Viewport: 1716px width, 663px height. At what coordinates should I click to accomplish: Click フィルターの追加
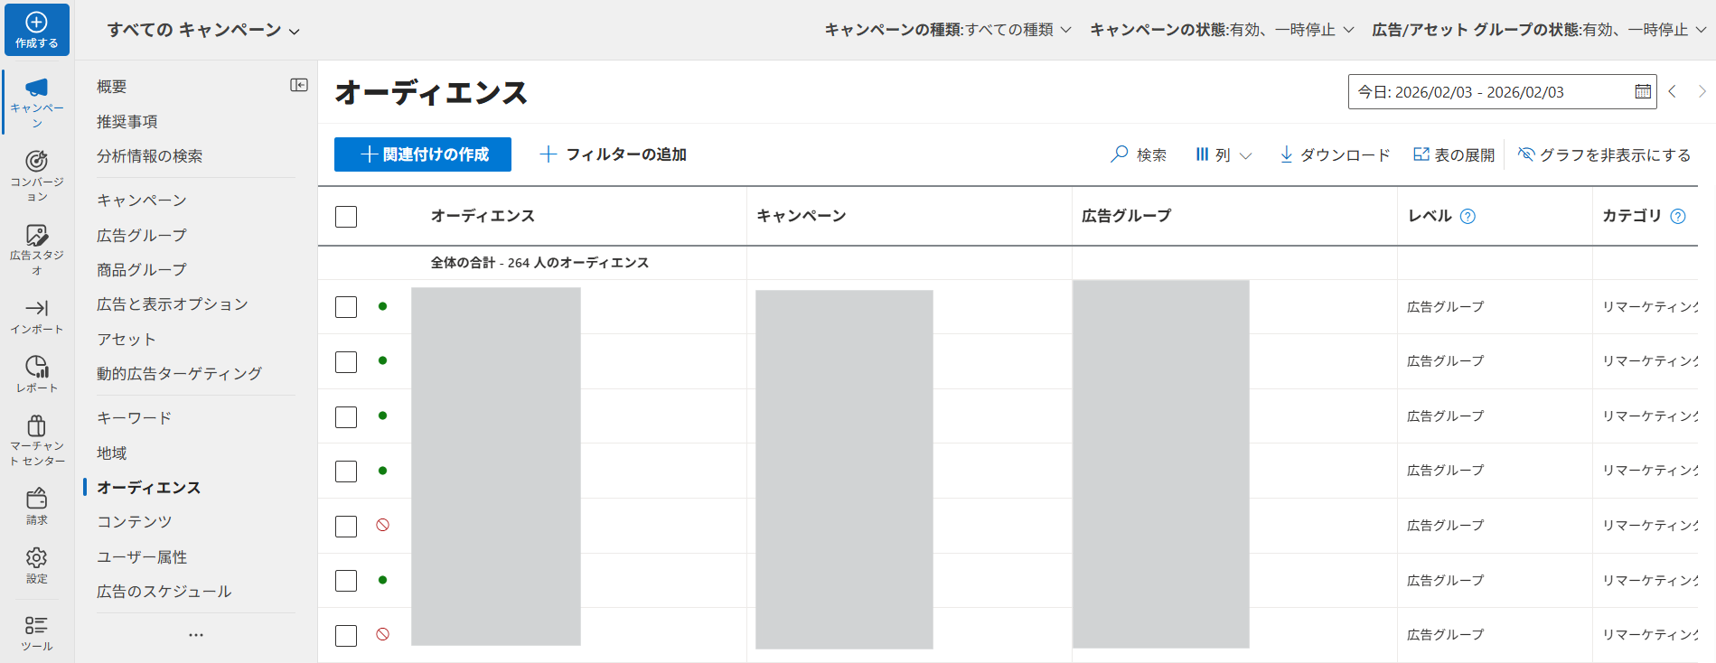click(x=614, y=154)
